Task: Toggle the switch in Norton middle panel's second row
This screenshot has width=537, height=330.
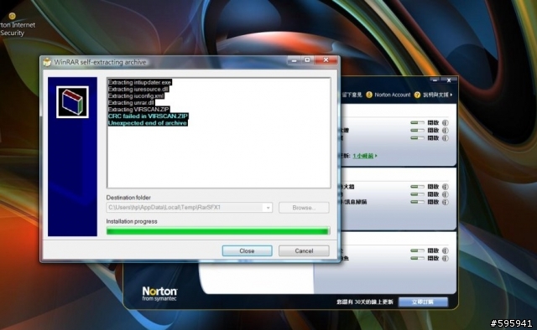Action: [417, 194]
